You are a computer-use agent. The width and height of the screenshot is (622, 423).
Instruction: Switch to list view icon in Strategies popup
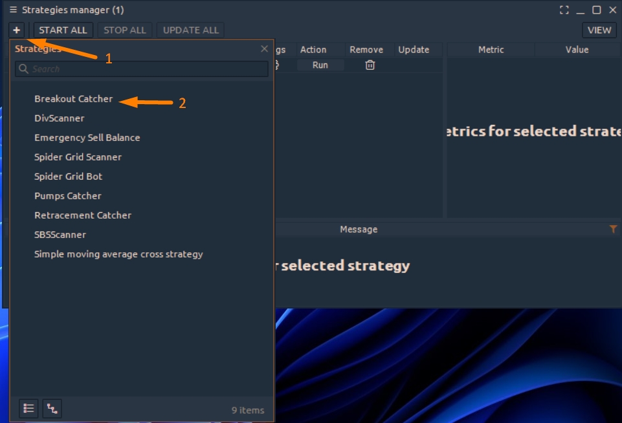tap(28, 408)
